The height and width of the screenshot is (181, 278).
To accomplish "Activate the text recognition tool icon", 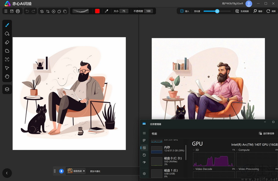I will [x=7, y=59].
